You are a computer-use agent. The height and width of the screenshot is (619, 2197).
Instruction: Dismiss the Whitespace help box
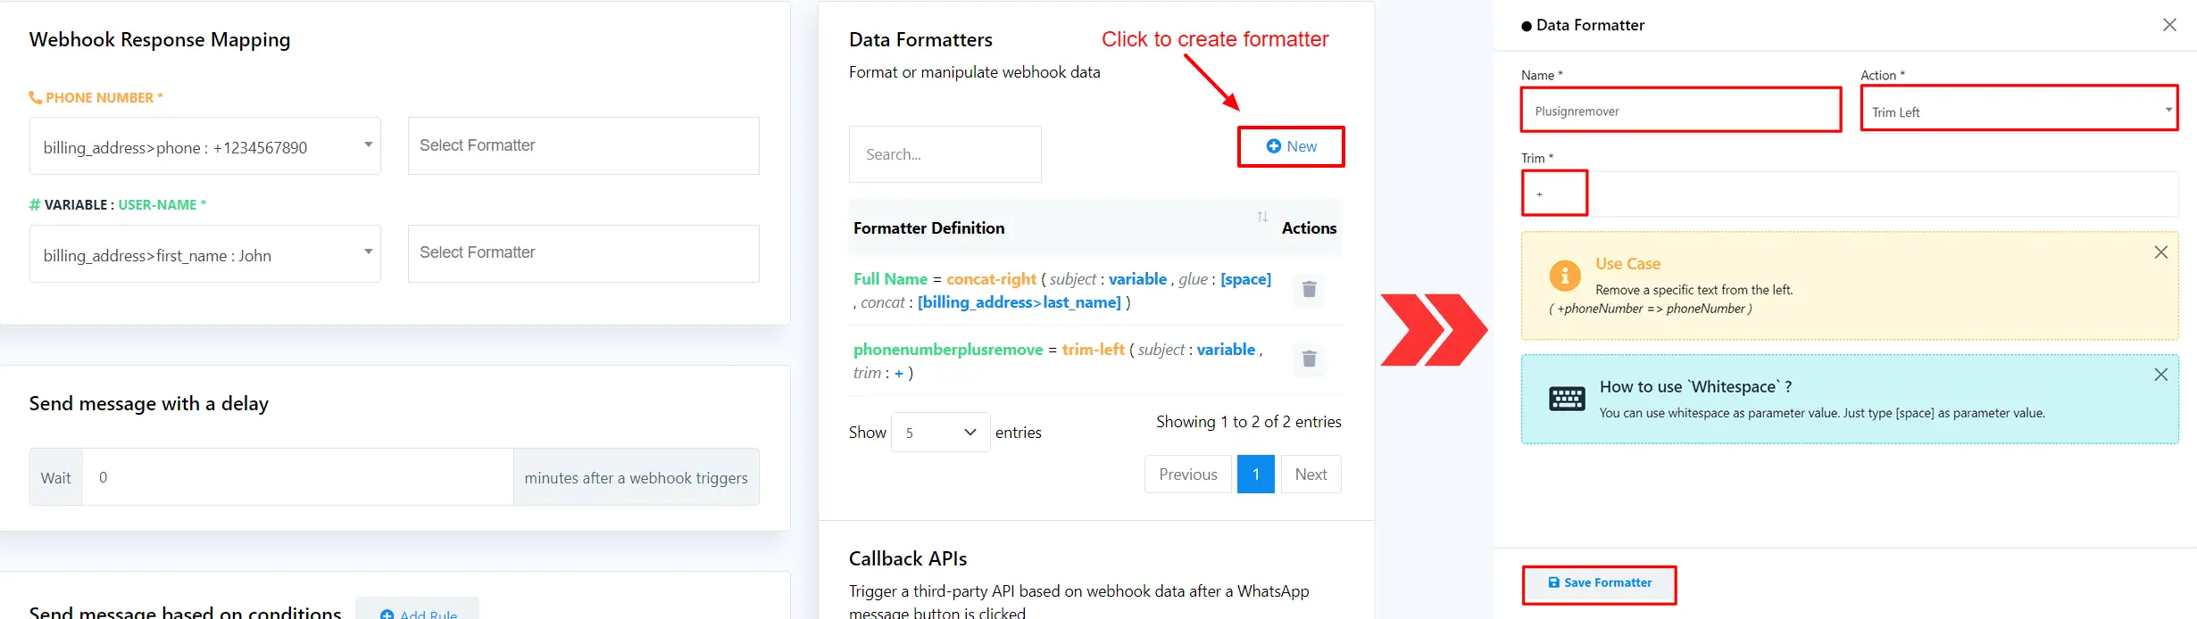point(2160,375)
